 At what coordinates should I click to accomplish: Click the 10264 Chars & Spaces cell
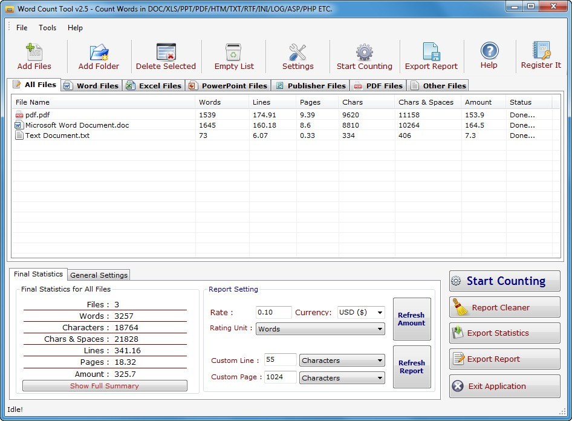(409, 125)
